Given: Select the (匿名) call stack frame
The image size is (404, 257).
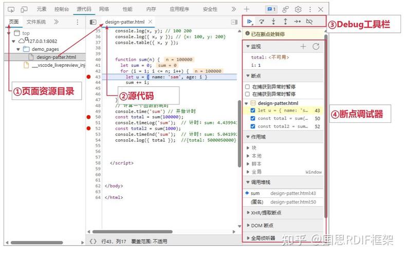Looking at the screenshot, I should 283,202.
